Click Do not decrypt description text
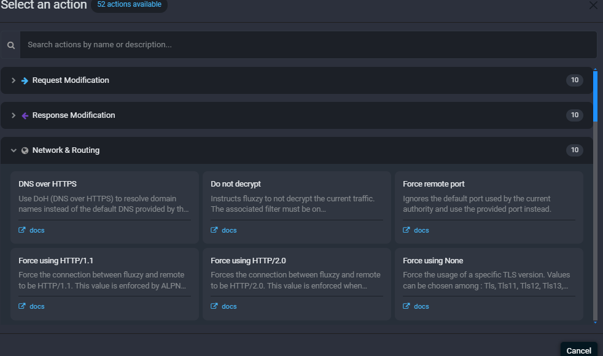This screenshot has width=603, height=356. click(293, 204)
